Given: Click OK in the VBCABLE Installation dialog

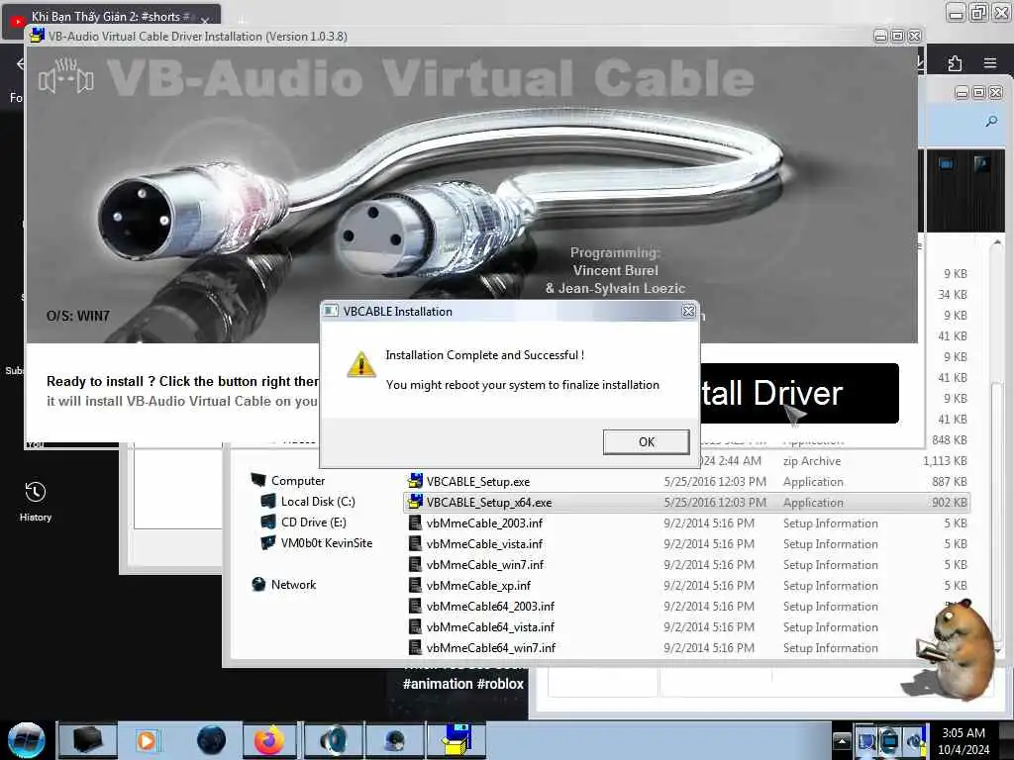Looking at the screenshot, I should point(646,442).
